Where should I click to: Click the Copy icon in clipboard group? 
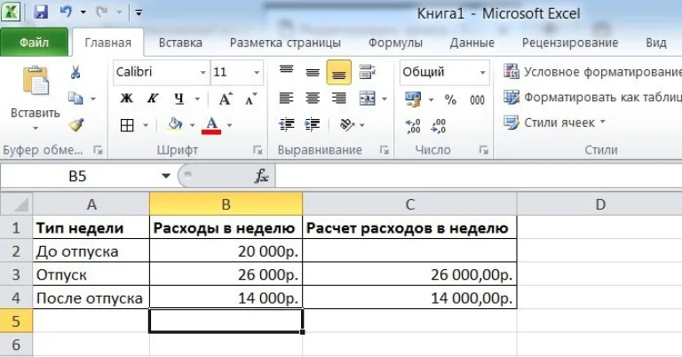[x=75, y=99]
